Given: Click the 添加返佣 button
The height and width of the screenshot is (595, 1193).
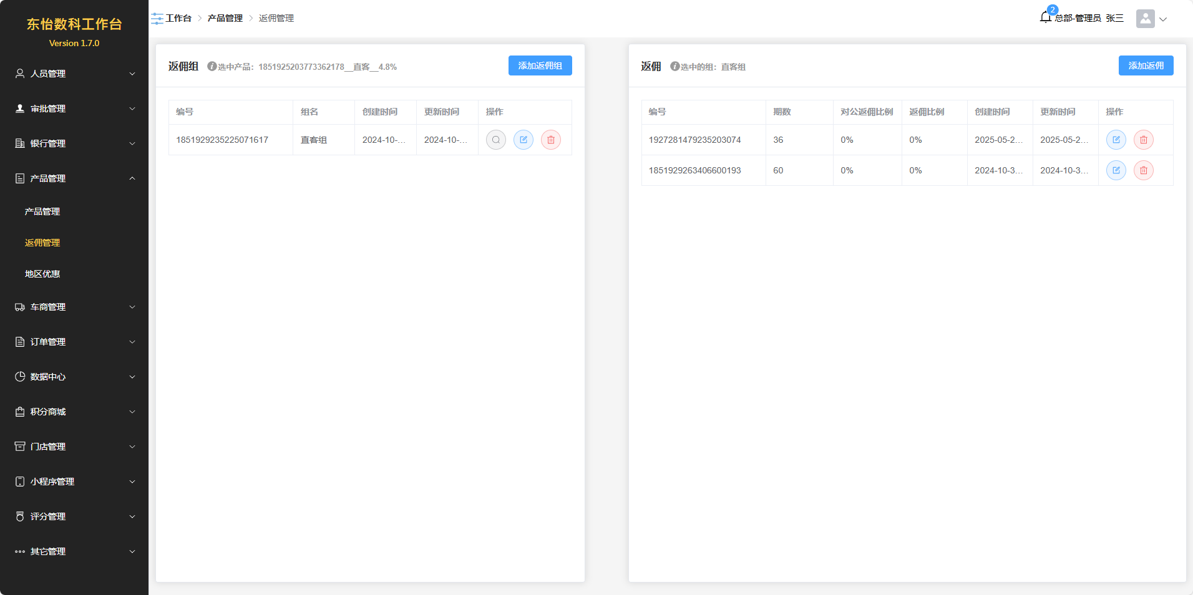Looking at the screenshot, I should point(1146,65).
